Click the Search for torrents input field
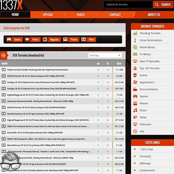The image size is (174, 174). [x=128, y=5]
